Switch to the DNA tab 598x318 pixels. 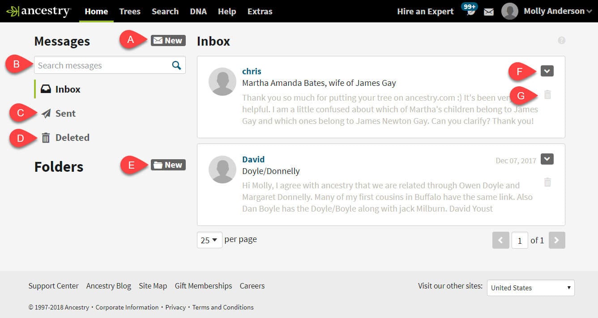tap(198, 12)
